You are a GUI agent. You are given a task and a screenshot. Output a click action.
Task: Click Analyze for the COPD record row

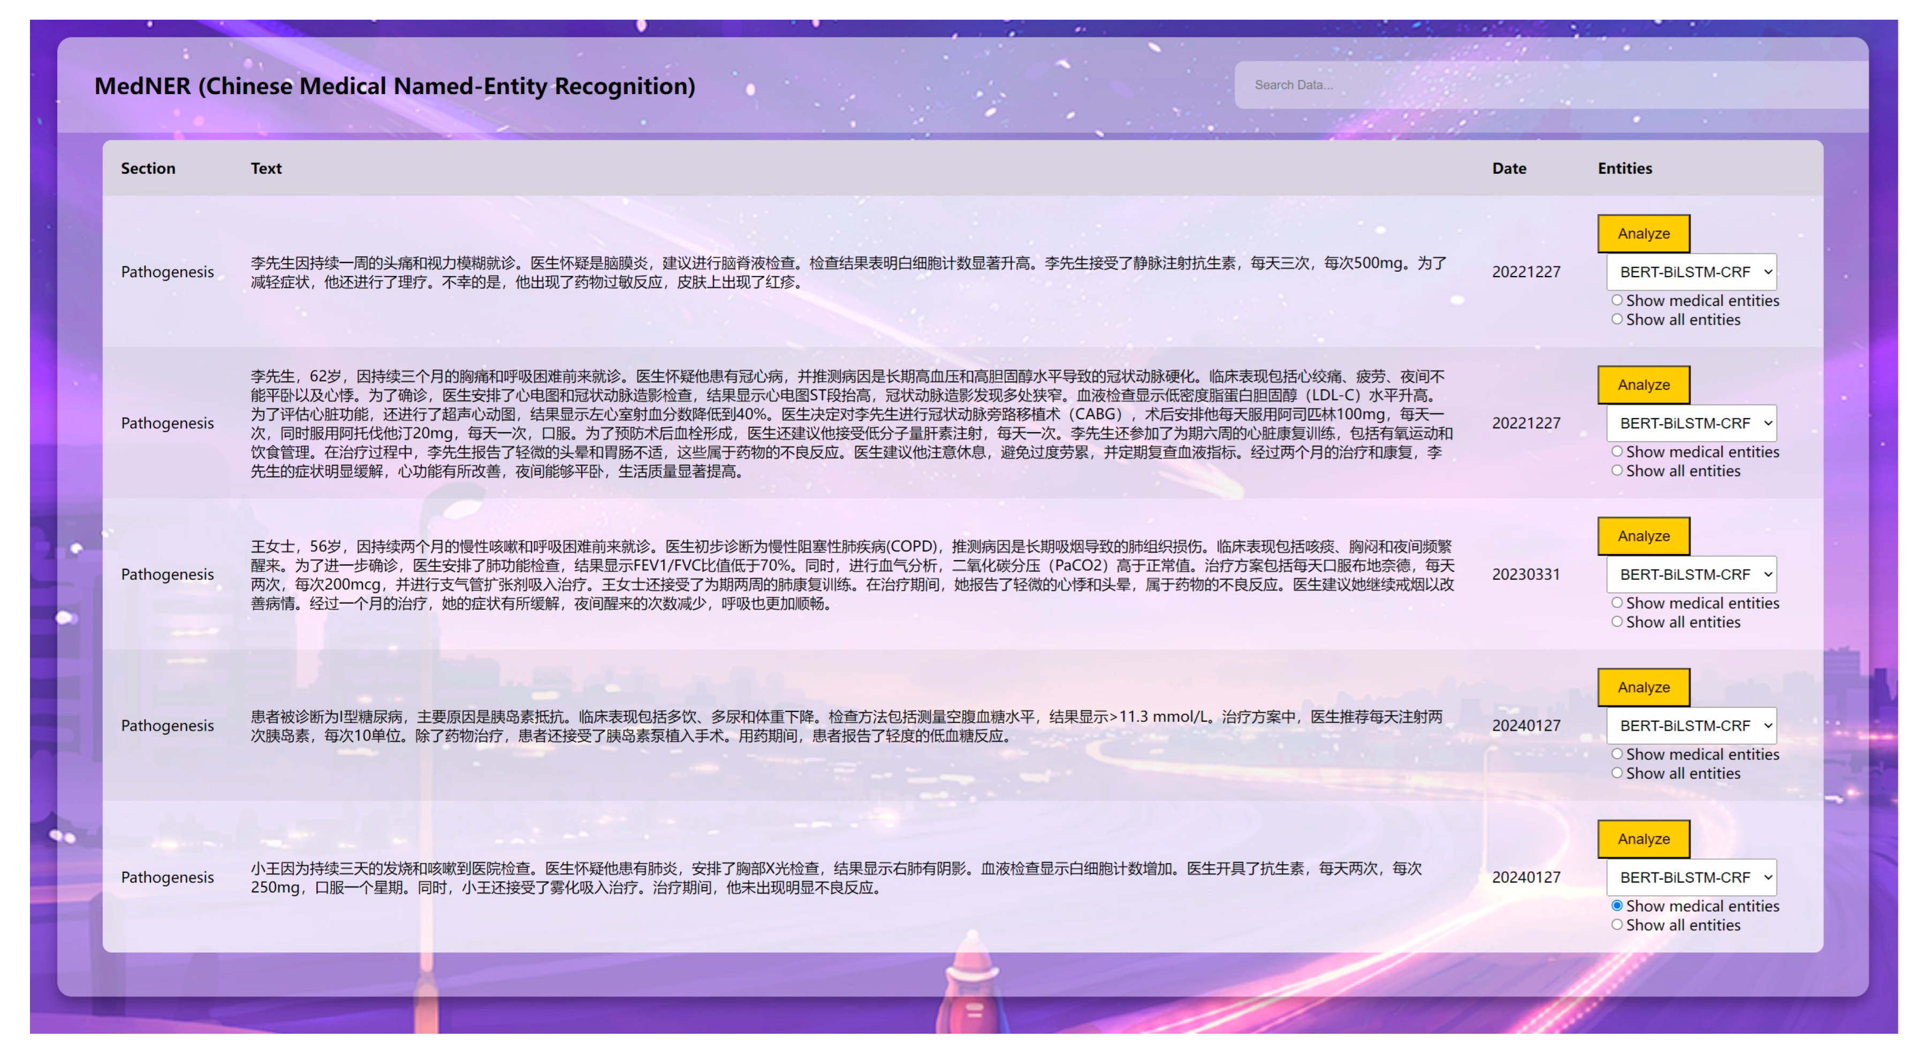pyautogui.click(x=1643, y=536)
